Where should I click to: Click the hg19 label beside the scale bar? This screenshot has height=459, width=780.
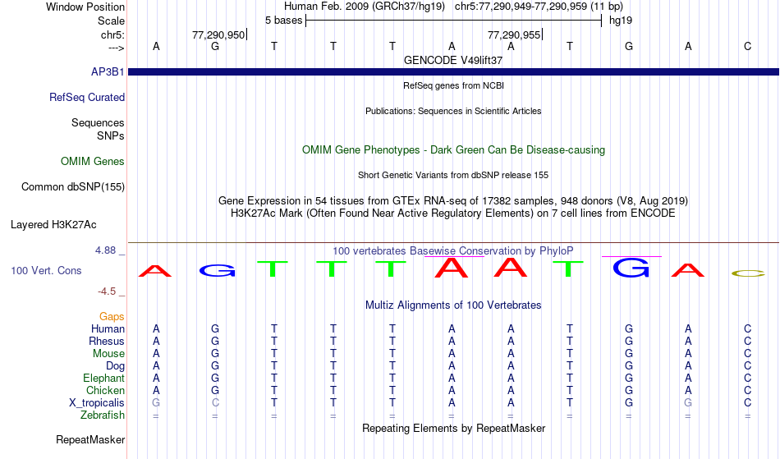coord(621,21)
